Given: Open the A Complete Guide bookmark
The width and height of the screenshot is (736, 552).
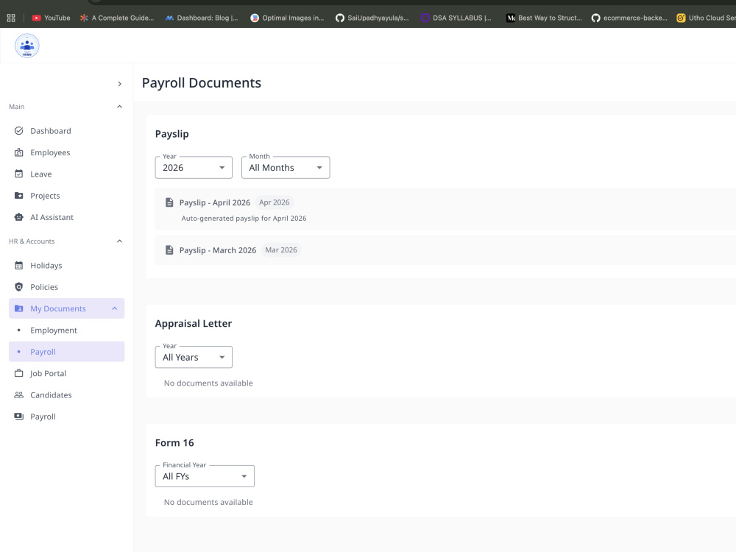Looking at the screenshot, I should coord(117,18).
